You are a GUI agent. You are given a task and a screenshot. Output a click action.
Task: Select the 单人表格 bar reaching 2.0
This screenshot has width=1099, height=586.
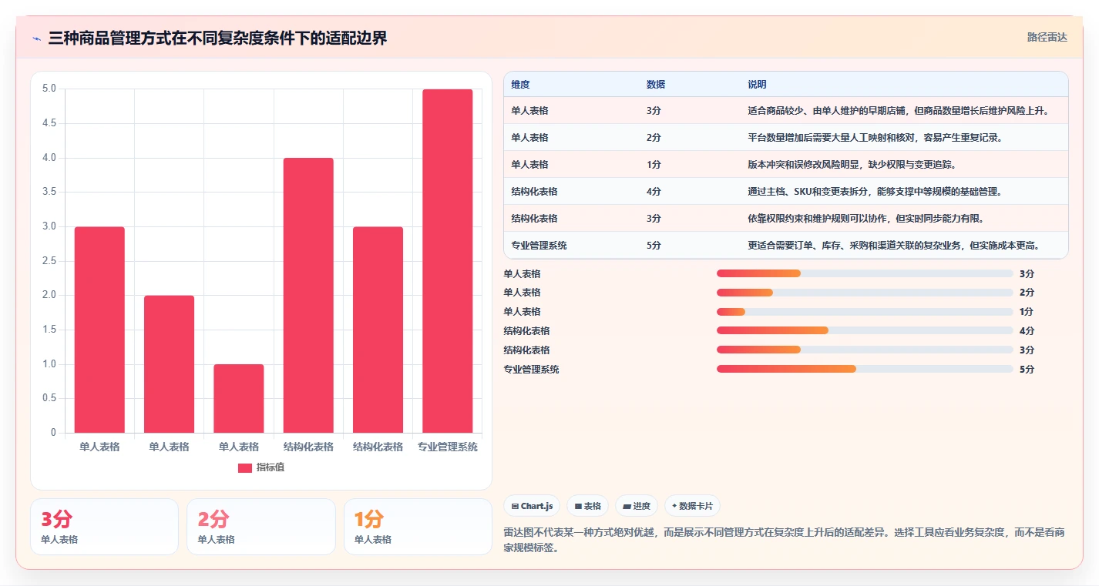point(169,364)
